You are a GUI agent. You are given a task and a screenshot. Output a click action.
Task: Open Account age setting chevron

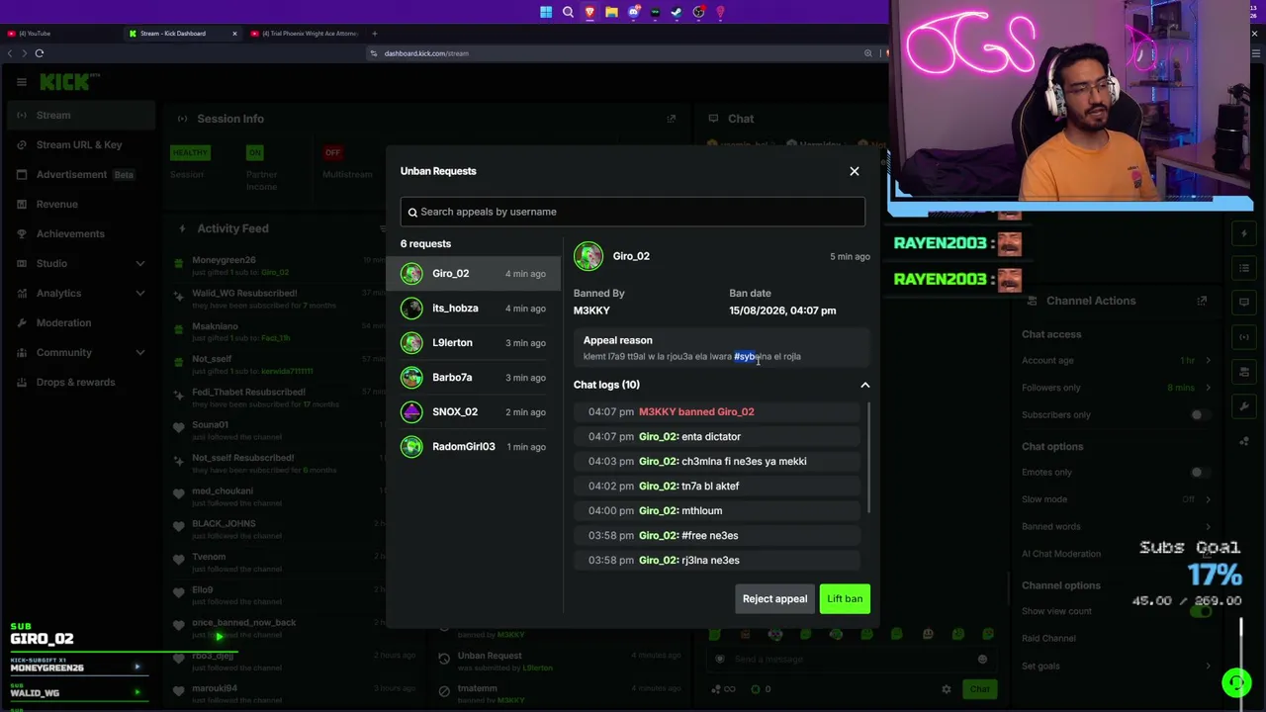click(1208, 361)
